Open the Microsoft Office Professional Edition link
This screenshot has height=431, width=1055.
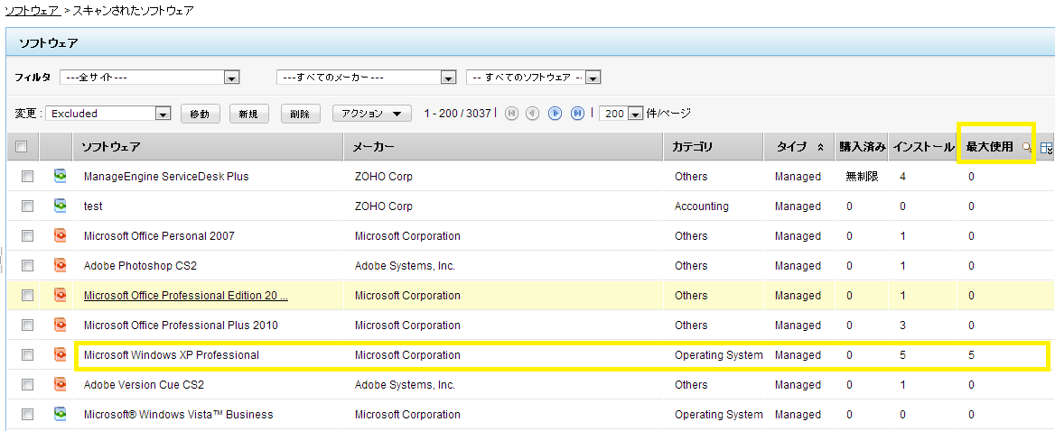click(x=185, y=296)
